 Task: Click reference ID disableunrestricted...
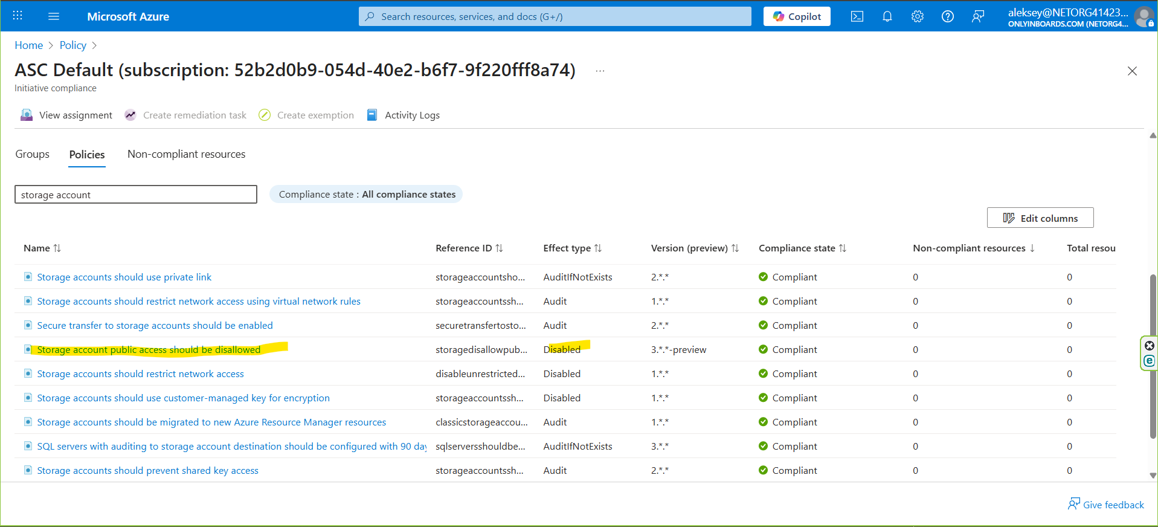[x=480, y=373]
